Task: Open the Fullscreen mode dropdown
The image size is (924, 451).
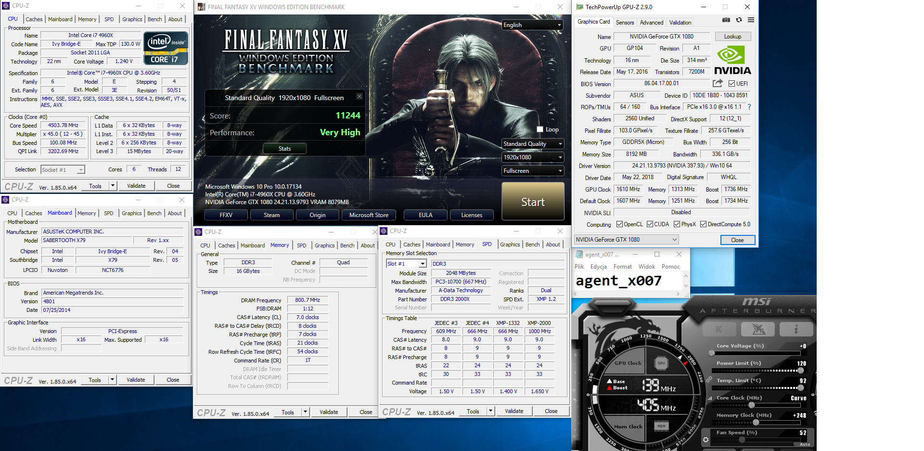Action: coord(532,171)
